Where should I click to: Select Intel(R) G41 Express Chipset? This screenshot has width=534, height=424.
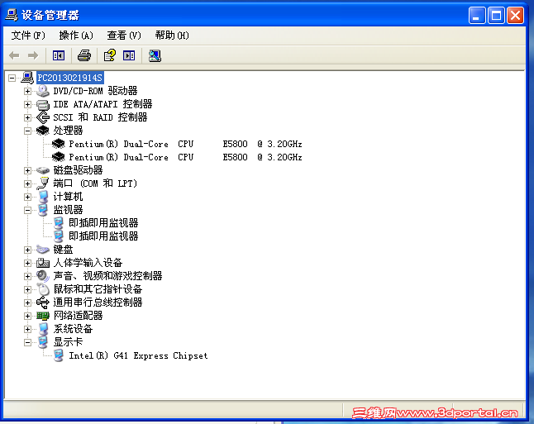[138, 355]
